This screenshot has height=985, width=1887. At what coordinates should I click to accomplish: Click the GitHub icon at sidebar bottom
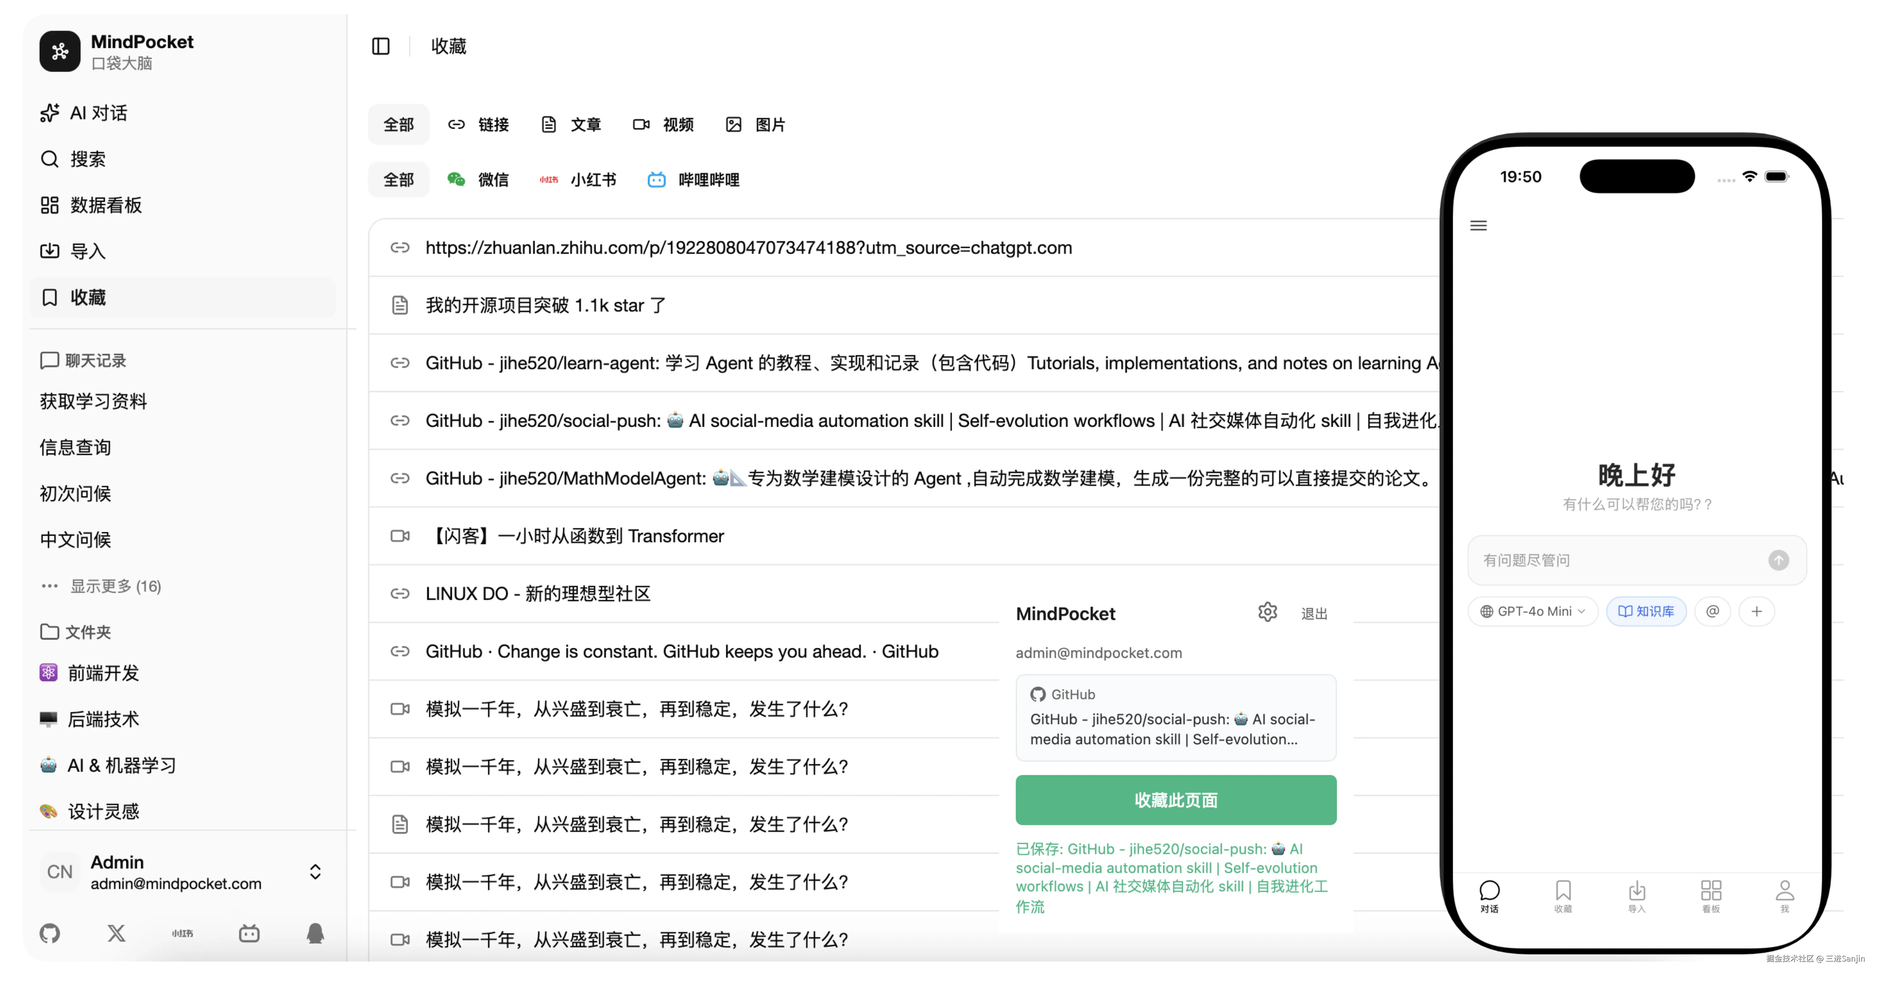(50, 934)
